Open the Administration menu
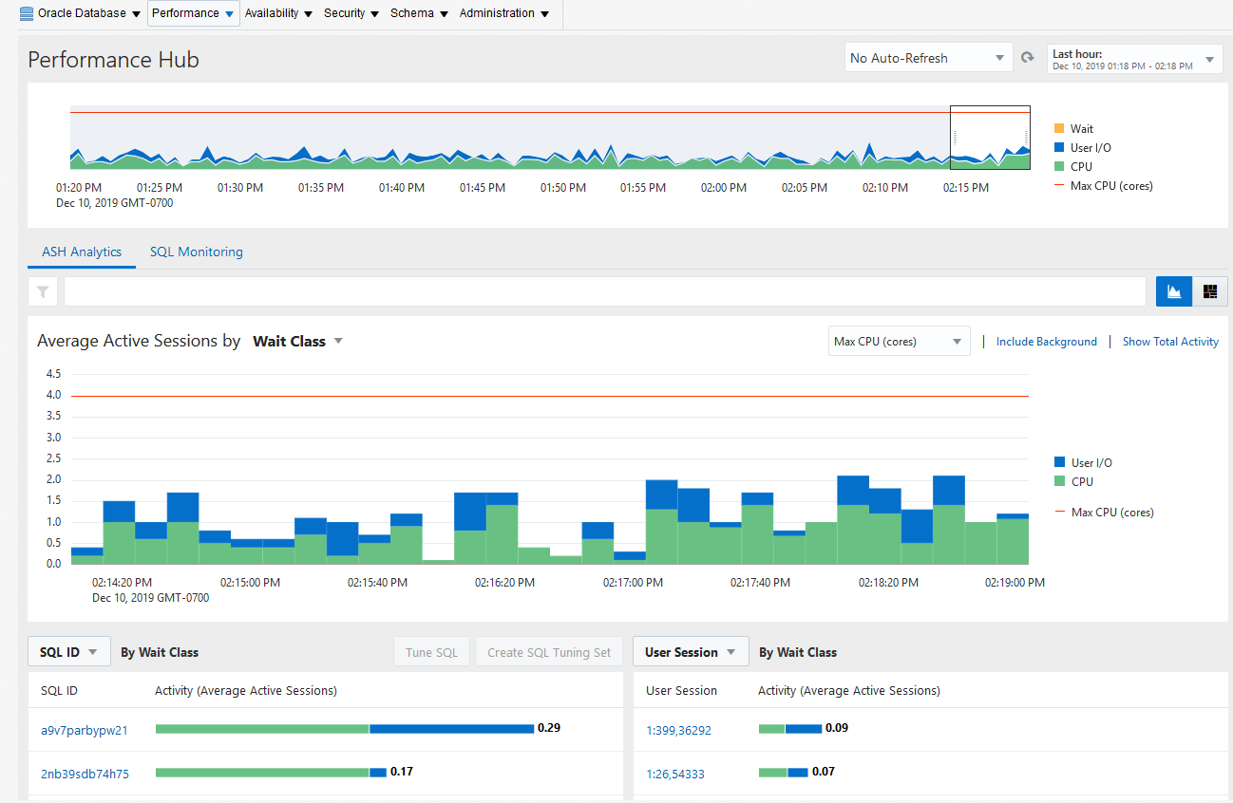 coord(503,13)
